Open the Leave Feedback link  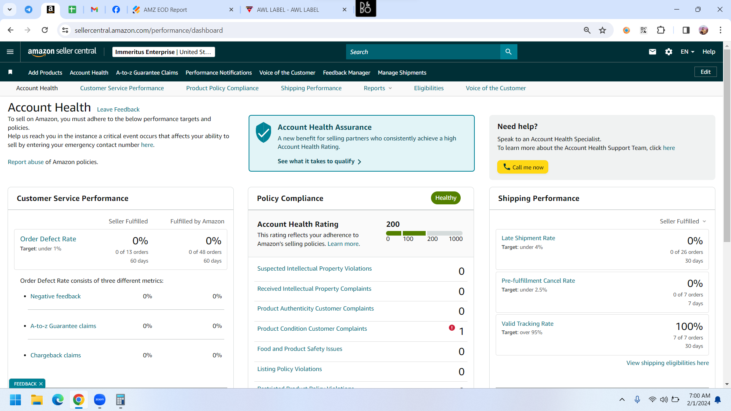click(x=118, y=110)
